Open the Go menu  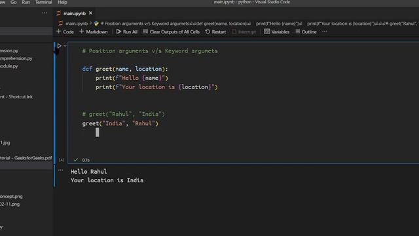coord(13,2)
